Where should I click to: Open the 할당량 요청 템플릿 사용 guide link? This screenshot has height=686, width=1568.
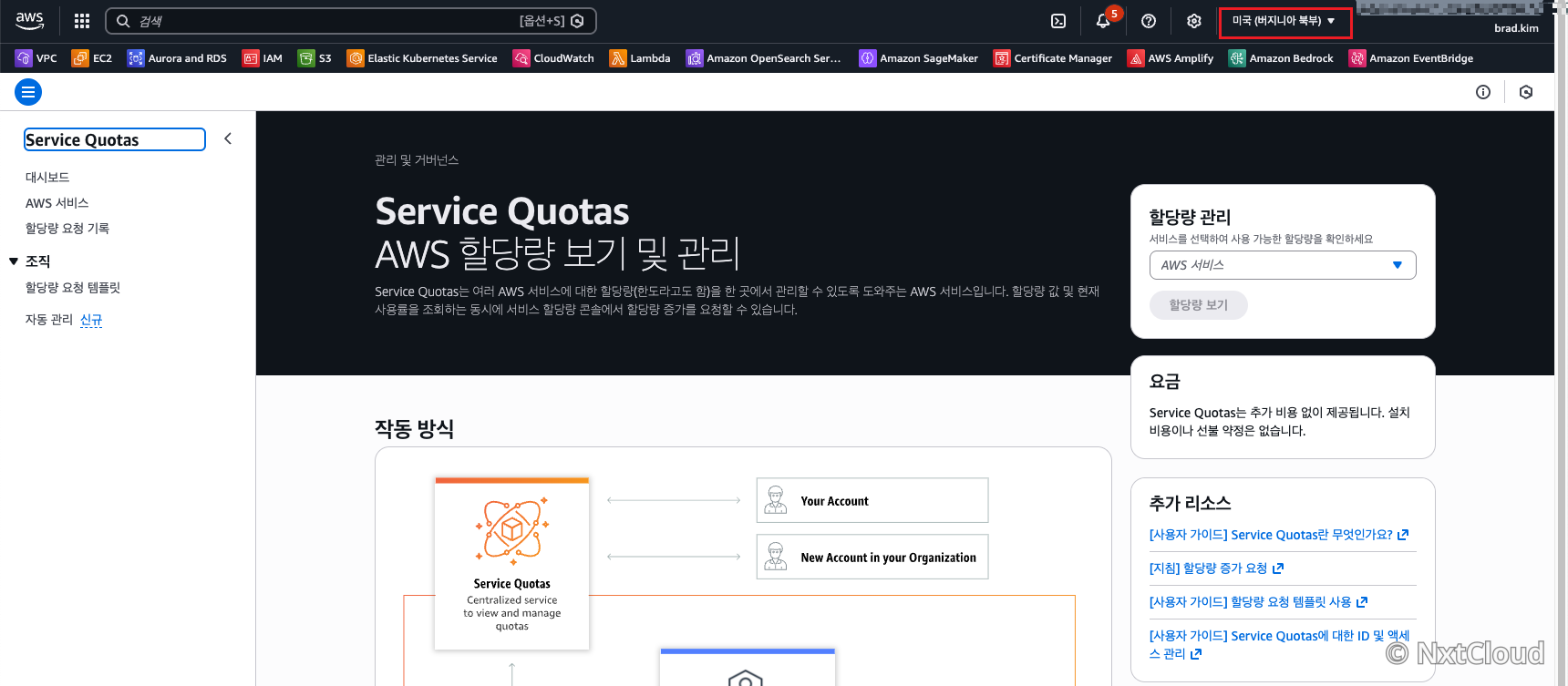(x=1258, y=602)
